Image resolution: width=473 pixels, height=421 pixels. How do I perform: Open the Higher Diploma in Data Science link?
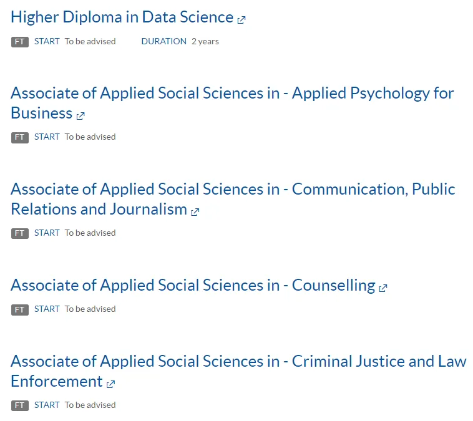(x=122, y=17)
